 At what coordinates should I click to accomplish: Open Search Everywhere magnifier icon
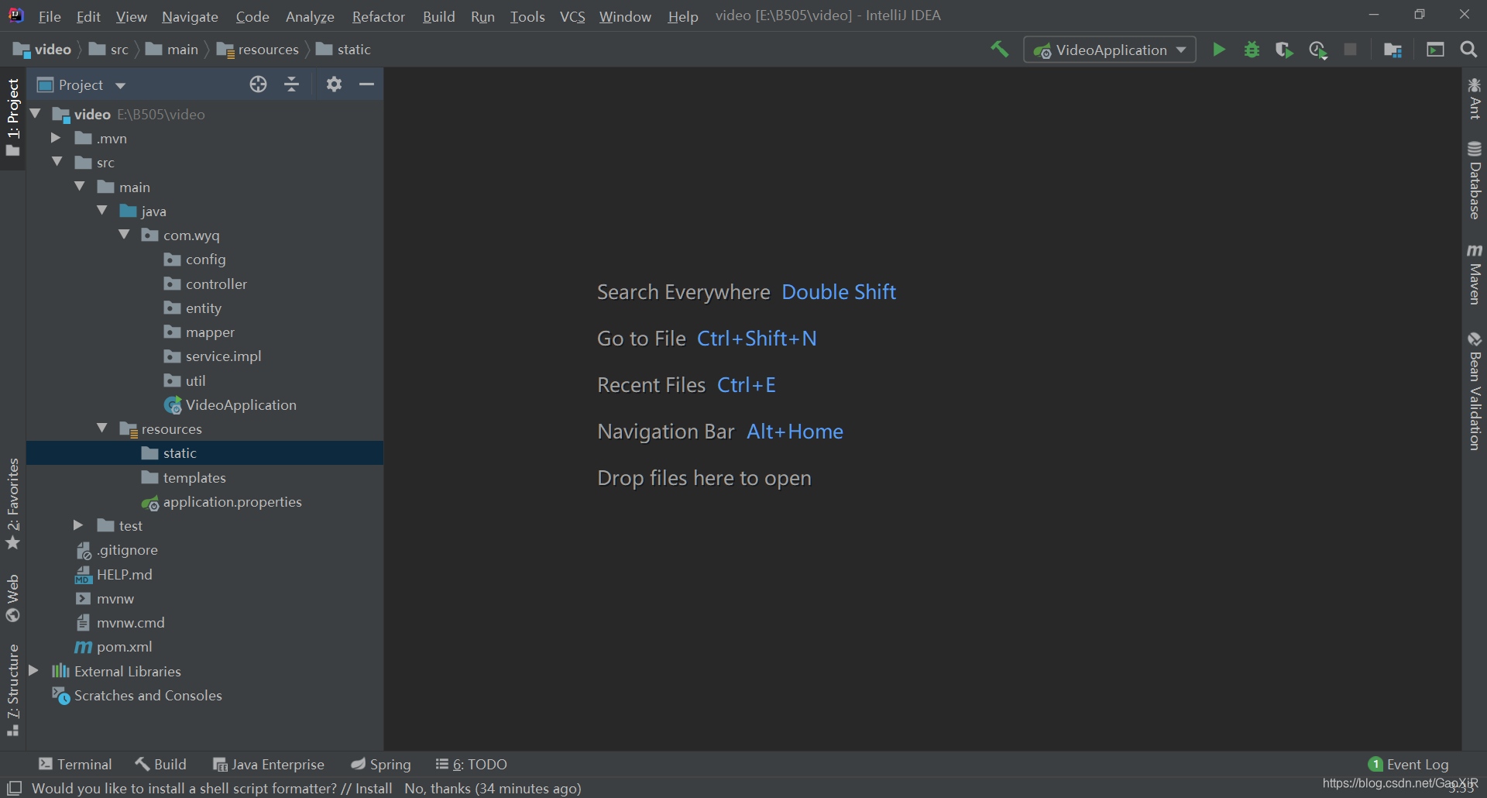[x=1468, y=50]
